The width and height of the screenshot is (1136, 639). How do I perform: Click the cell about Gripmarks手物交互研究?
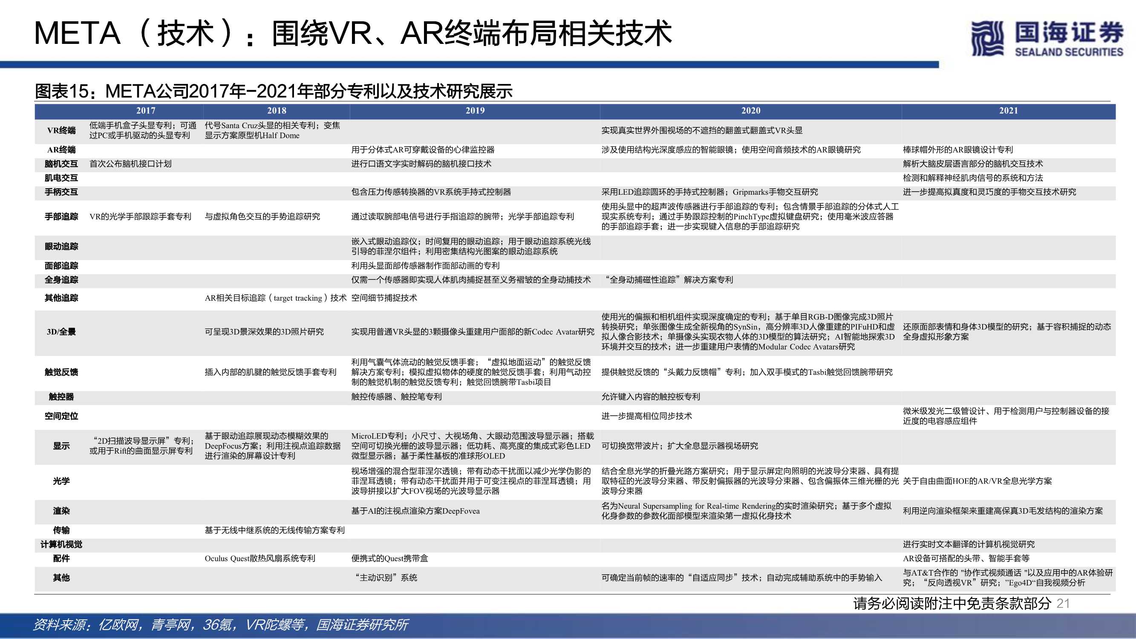(709, 192)
